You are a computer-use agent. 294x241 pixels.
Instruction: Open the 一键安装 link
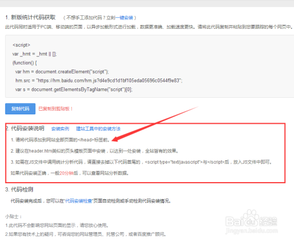(x=124, y=18)
